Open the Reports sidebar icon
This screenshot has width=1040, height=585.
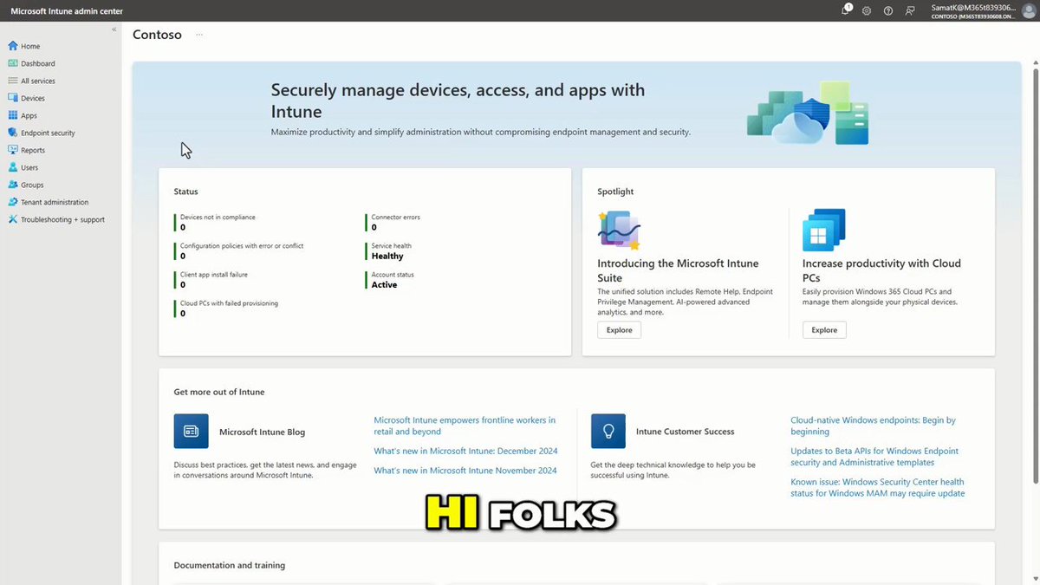pos(13,150)
